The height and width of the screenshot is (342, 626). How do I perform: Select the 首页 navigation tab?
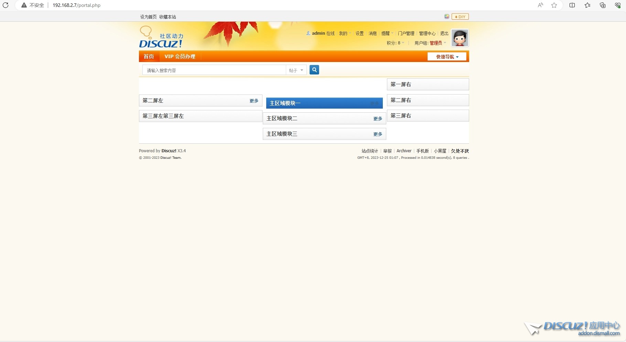(x=149, y=56)
